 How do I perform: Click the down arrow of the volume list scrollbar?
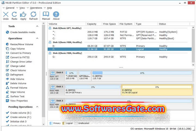click(x=193, y=65)
